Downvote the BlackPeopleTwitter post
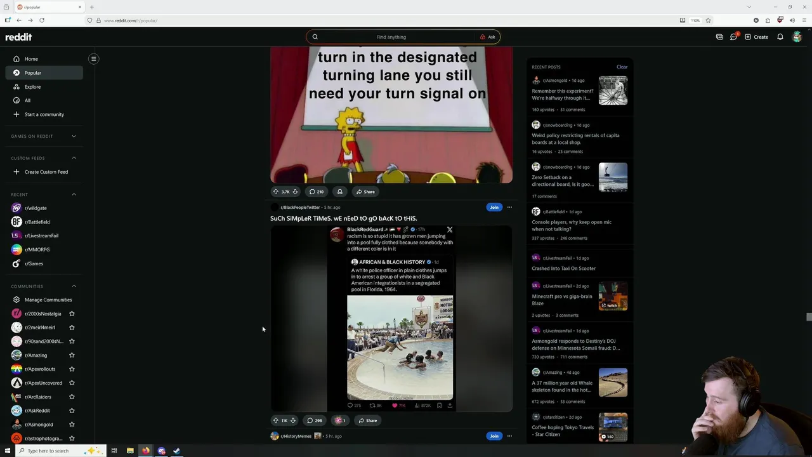The image size is (812, 457). (x=293, y=420)
